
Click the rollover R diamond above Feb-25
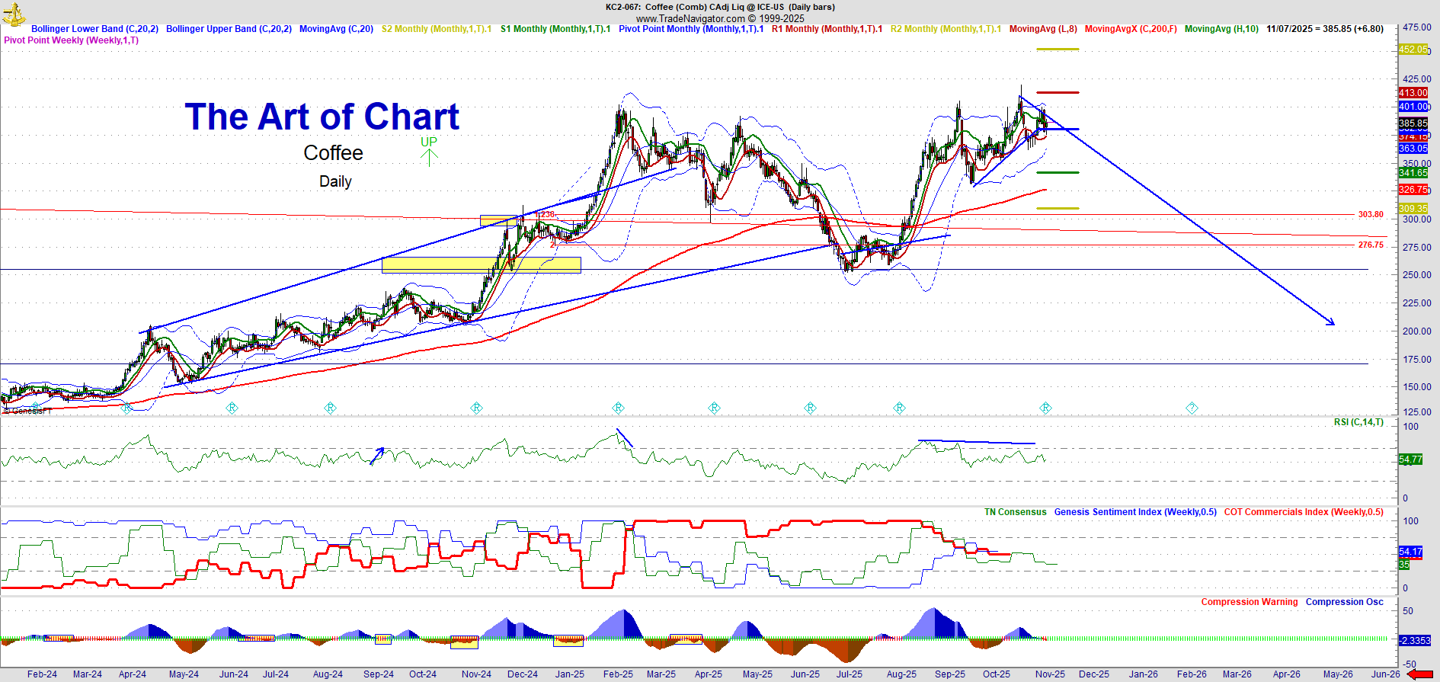click(x=619, y=408)
